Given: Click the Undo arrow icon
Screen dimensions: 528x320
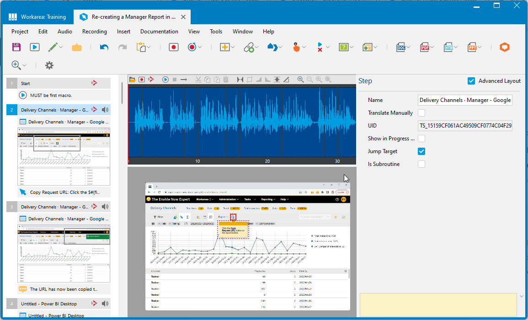Looking at the screenshot, I should tap(104, 47).
